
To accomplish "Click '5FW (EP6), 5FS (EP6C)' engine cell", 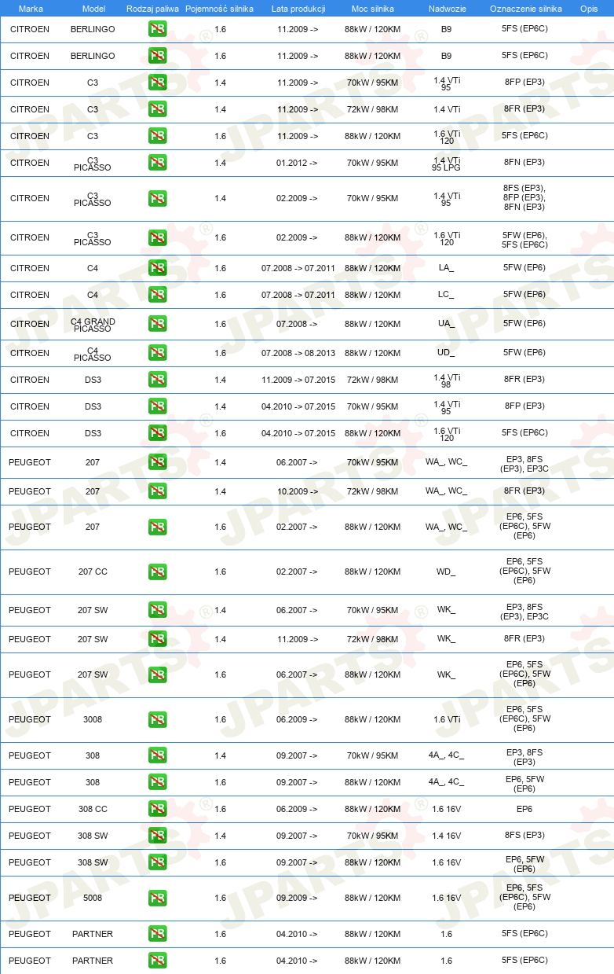I will [524, 240].
